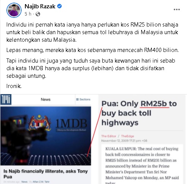Viewport: 187px width, 184px height.
Task: Click The Editor byline link
Action: tap(109, 136)
